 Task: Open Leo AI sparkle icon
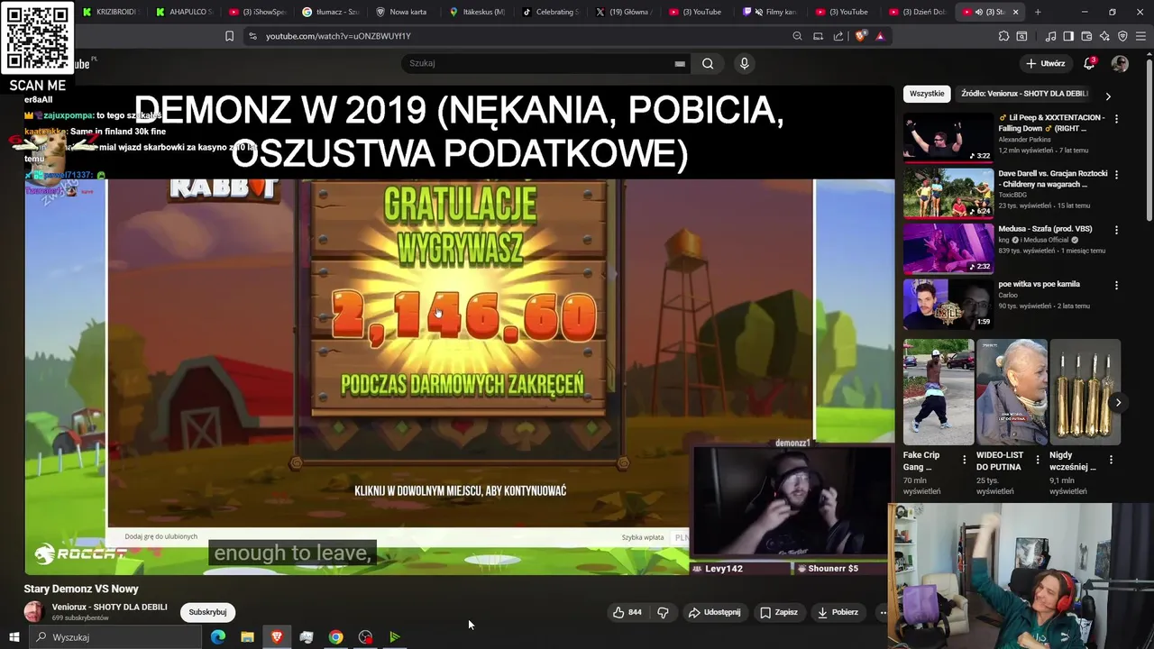(1104, 36)
